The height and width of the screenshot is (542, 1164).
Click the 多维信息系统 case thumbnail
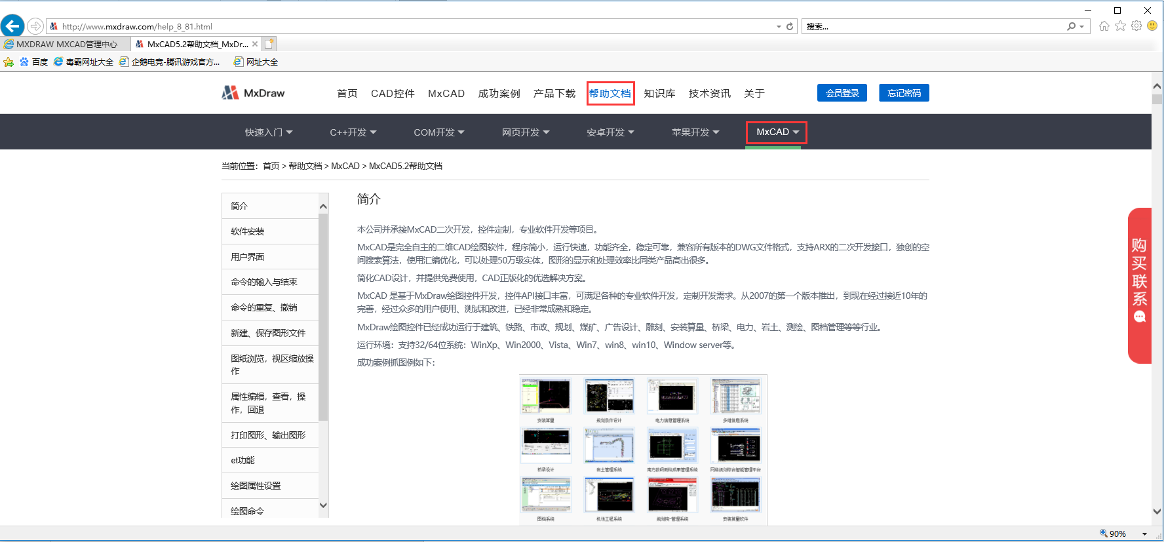pos(735,397)
